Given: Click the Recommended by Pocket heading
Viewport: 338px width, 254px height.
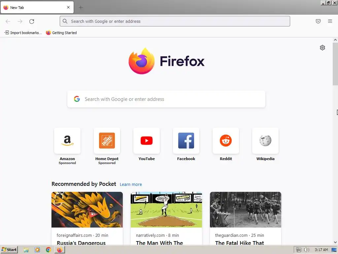Looking at the screenshot, I should (x=84, y=184).
